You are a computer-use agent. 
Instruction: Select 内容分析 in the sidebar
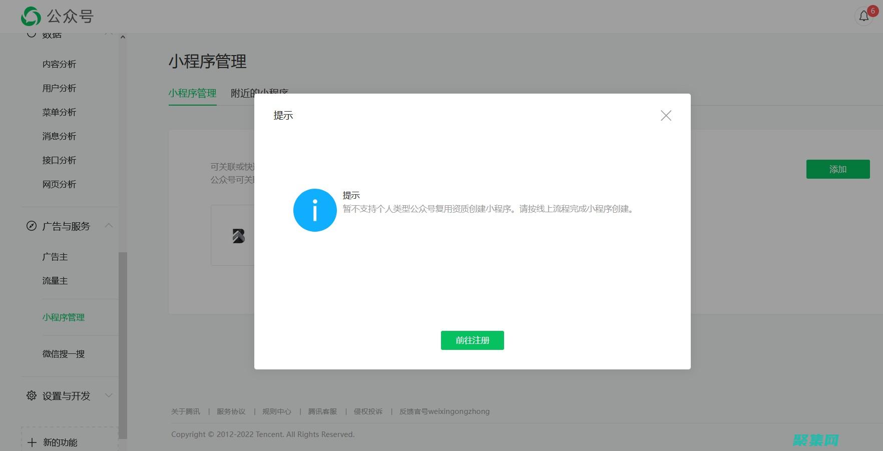click(59, 64)
